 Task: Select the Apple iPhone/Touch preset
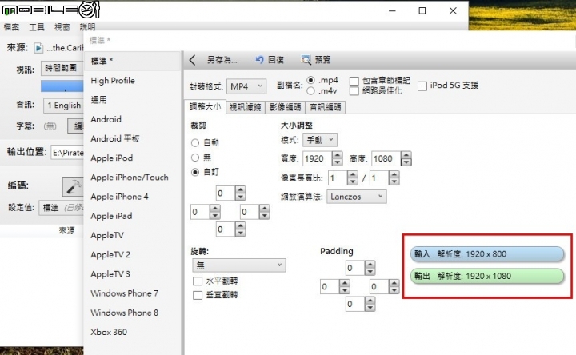[x=132, y=177]
